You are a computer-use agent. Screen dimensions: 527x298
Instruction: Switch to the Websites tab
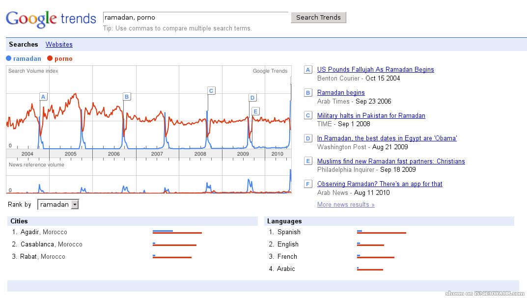click(x=59, y=44)
